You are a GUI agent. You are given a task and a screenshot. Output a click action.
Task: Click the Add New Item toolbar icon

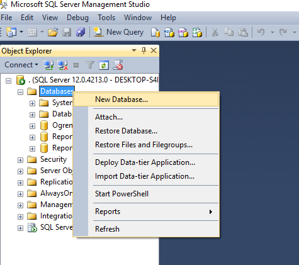(x=32, y=32)
